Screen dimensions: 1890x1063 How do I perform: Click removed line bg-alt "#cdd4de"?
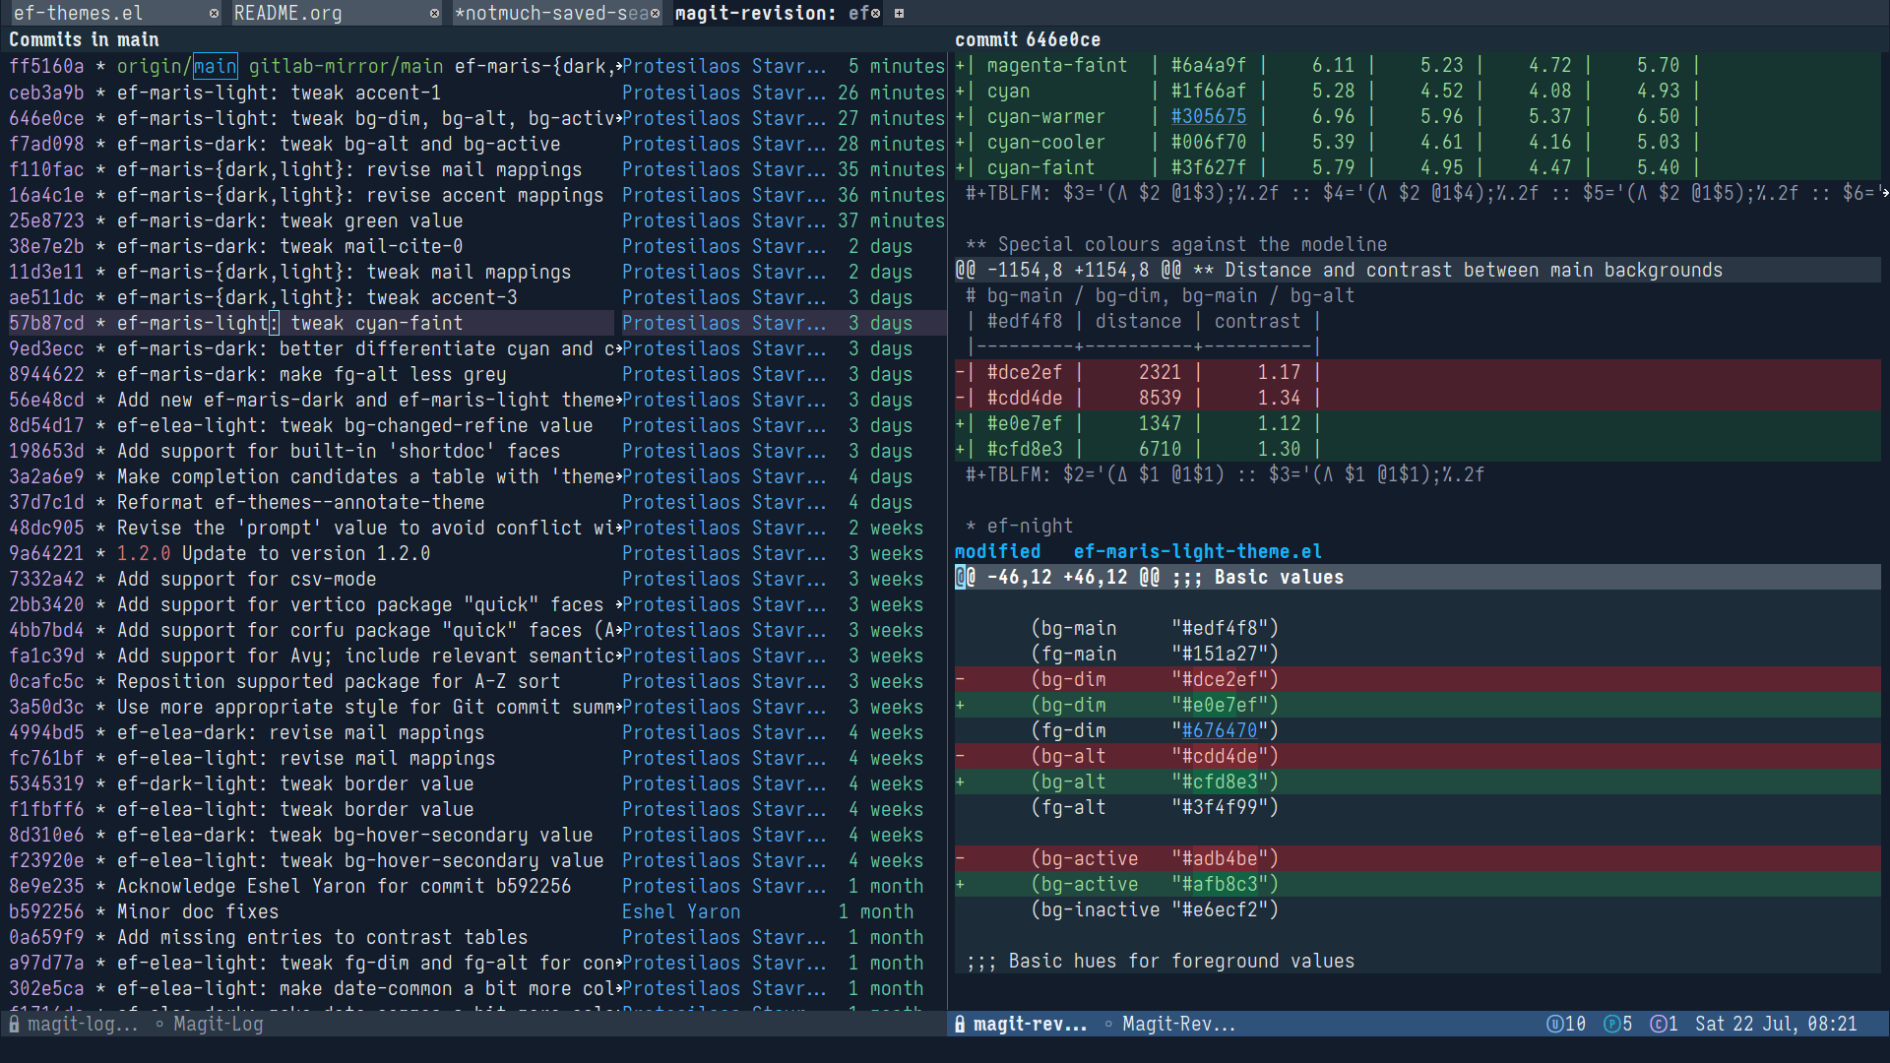[1417, 756]
